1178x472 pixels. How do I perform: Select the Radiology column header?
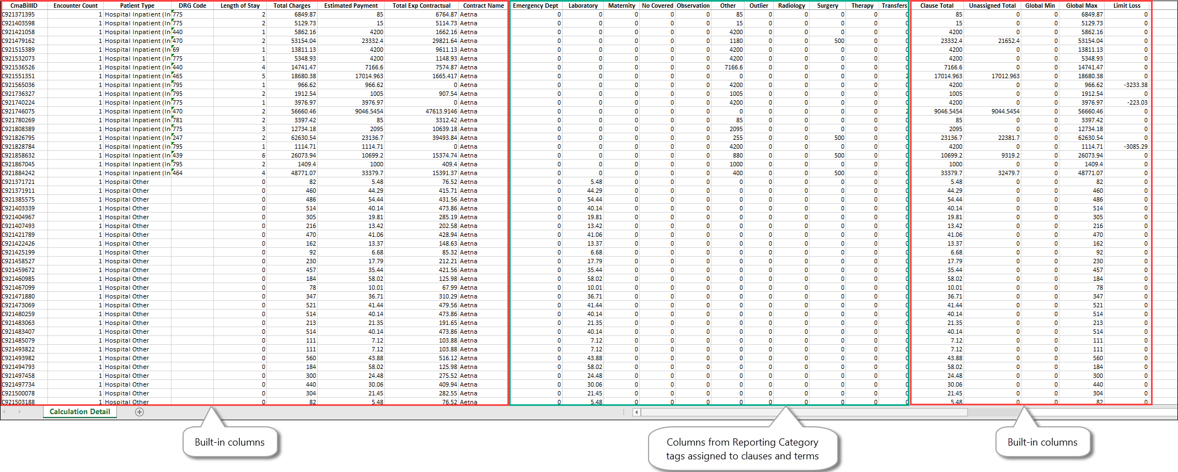click(x=791, y=6)
